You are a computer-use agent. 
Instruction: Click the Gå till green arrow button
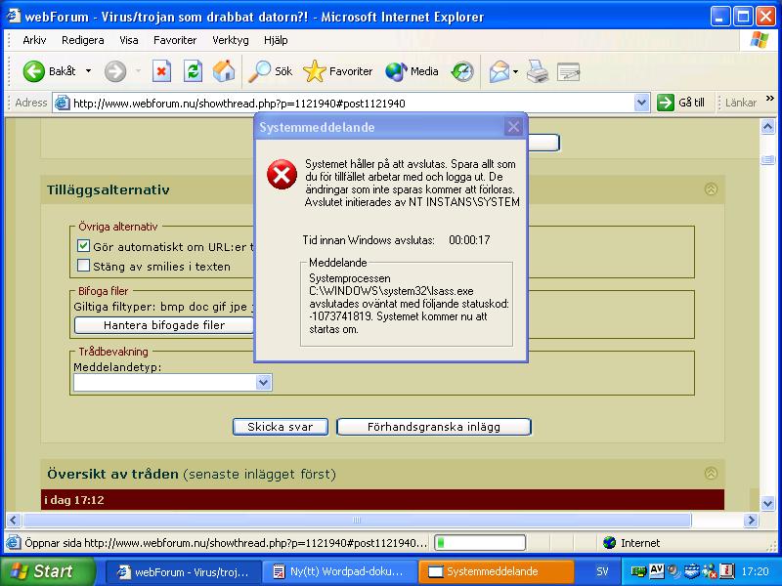coord(680,103)
